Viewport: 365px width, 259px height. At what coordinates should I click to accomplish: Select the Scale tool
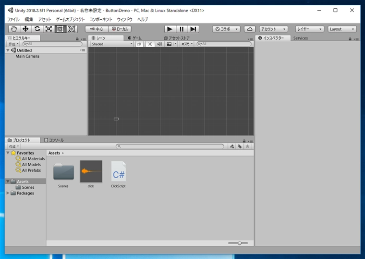(x=49, y=29)
